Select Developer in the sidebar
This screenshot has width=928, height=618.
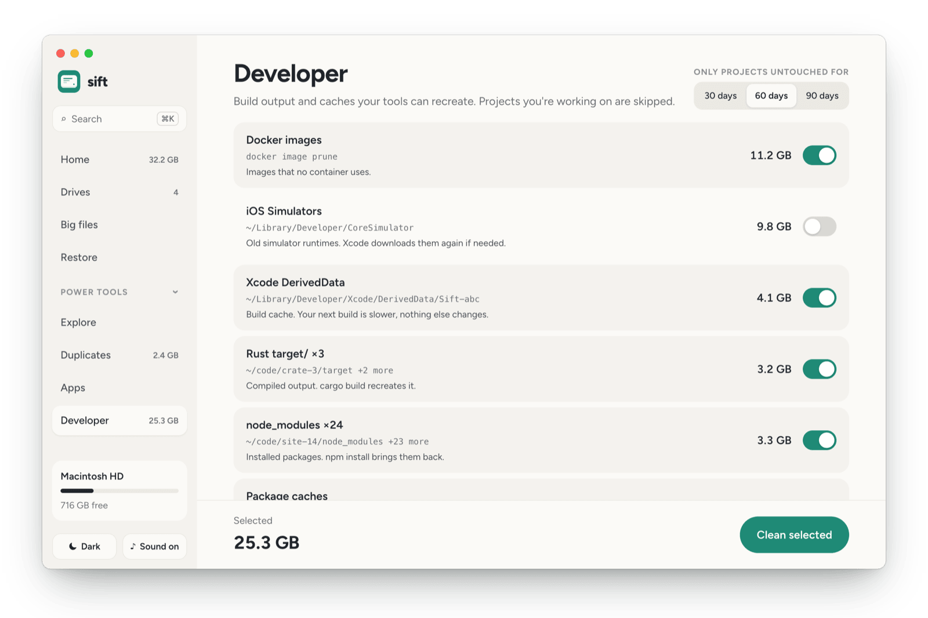click(x=119, y=420)
